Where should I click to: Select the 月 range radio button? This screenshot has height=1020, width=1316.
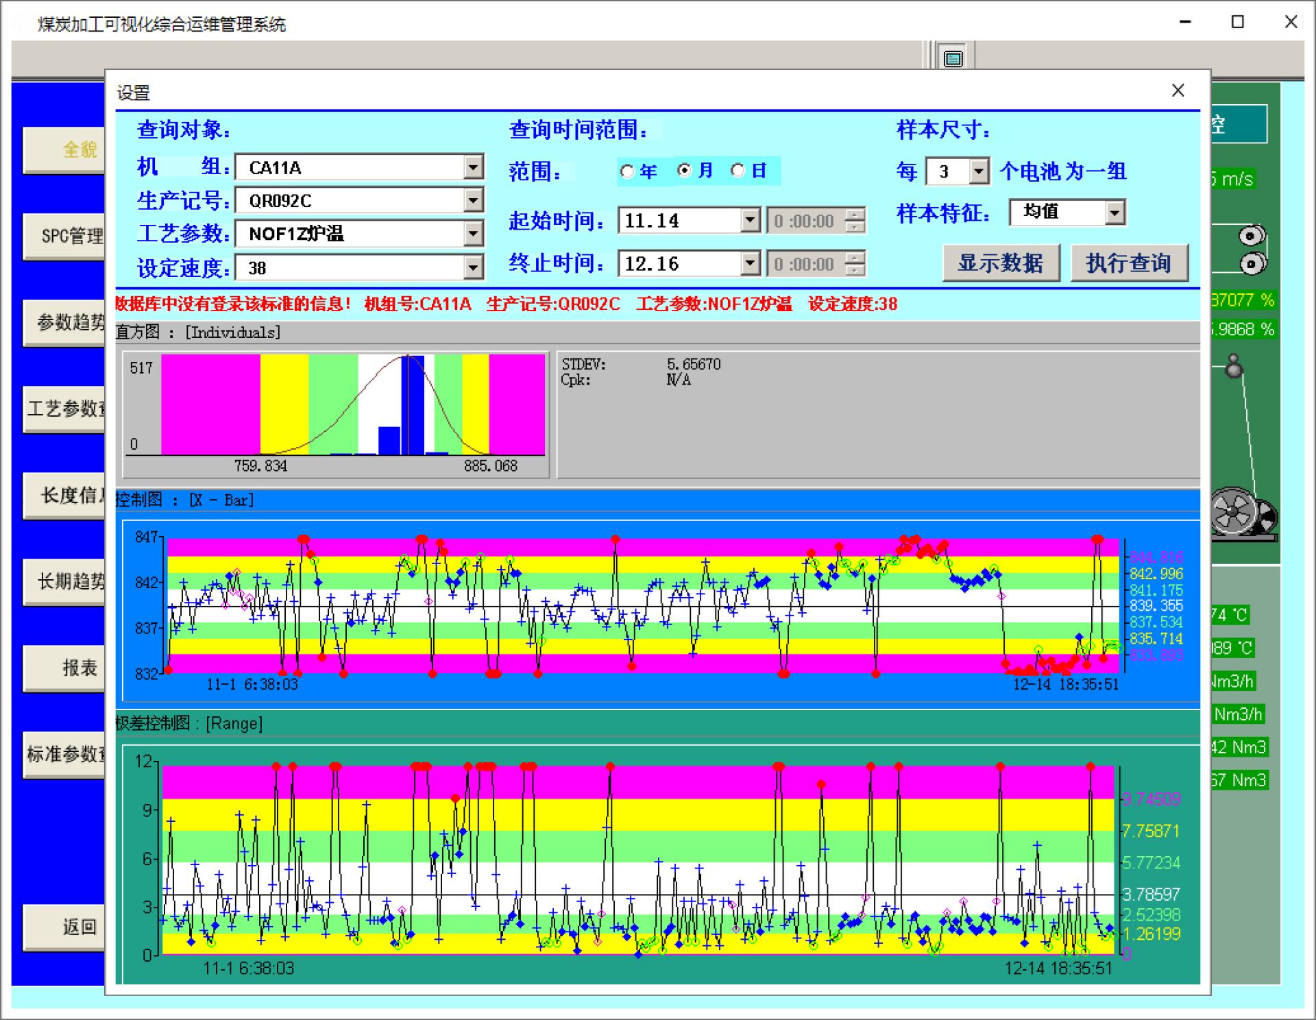tap(684, 171)
